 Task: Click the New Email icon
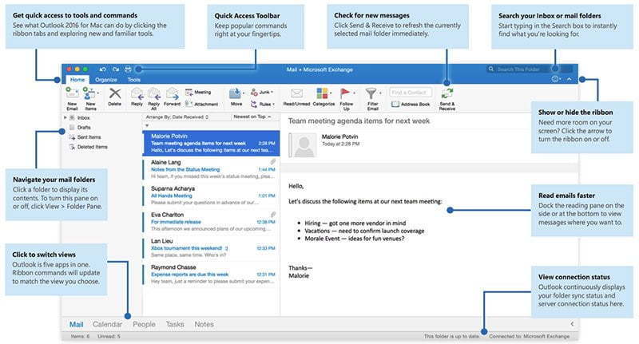tap(72, 95)
